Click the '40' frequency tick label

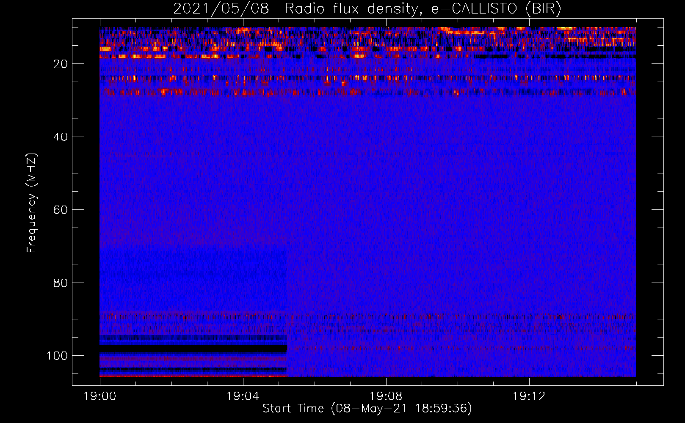(x=61, y=137)
